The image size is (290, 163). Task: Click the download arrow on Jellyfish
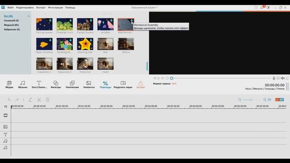(111, 20)
